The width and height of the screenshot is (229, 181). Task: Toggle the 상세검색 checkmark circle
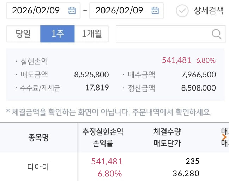pos(182,11)
